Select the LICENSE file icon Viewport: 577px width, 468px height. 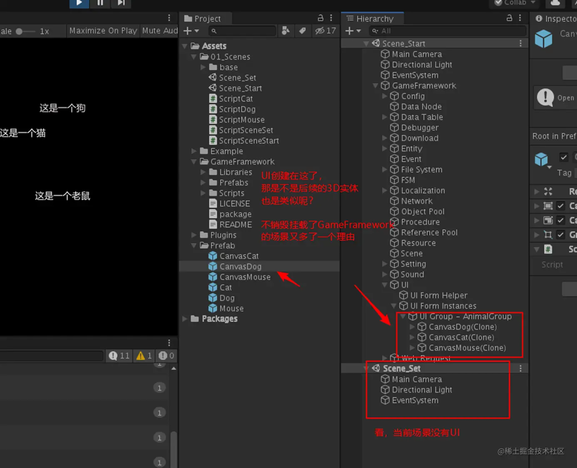(213, 204)
